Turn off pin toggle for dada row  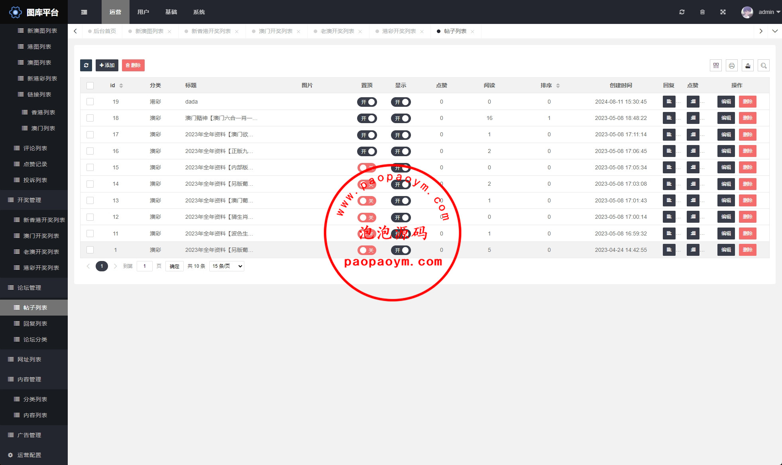pyautogui.click(x=367, y=102)
